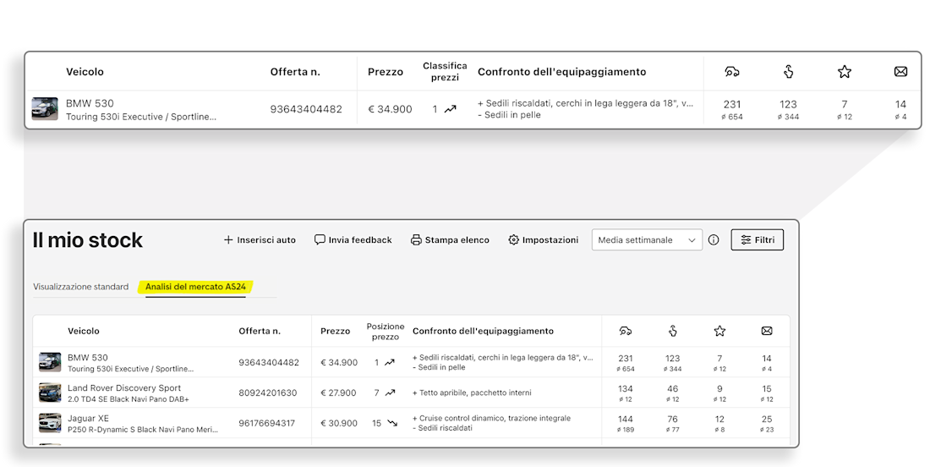Click the info icon next to Media settimanale
This screenshot has width=930, height=467.
(714, 239)
